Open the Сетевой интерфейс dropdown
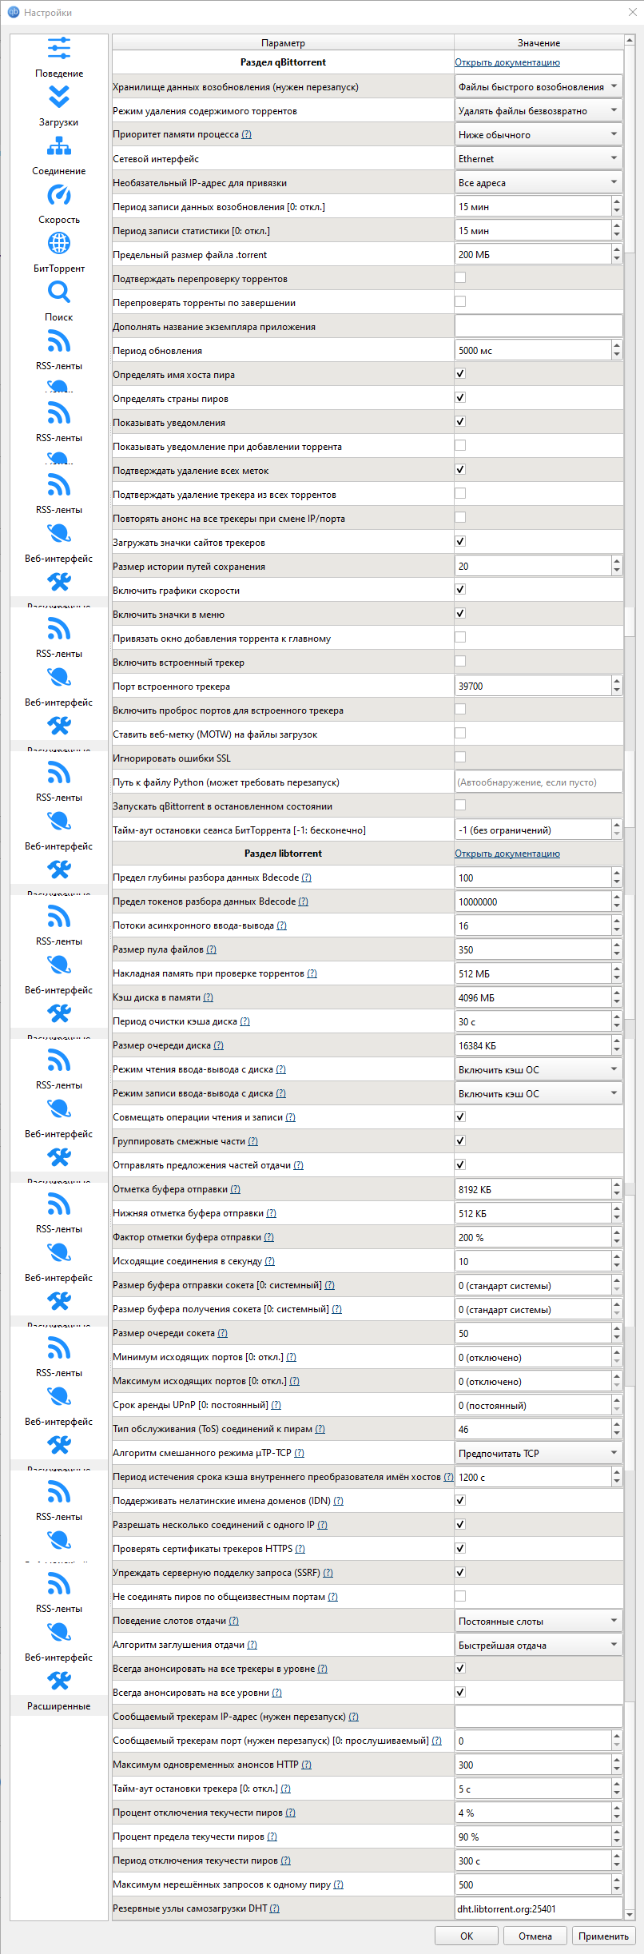 (x=539, y=159)
